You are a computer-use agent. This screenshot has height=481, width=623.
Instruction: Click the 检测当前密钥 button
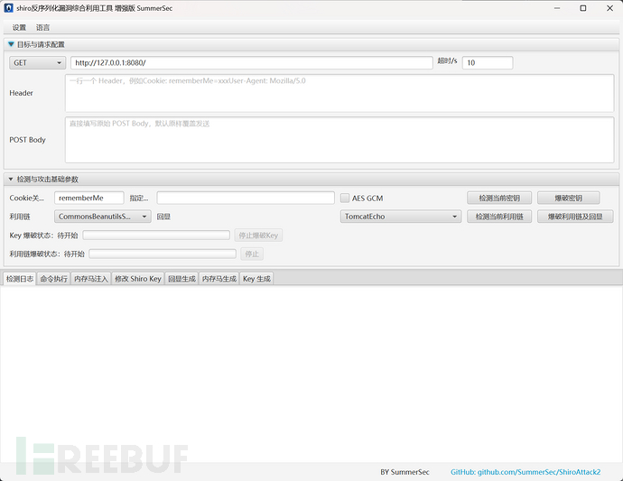(x=499, y=198)
